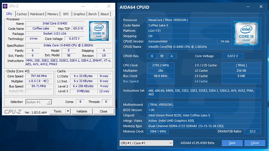Click the Revision U0 field
The width and height of the screenshot is (269, 151).
click(104, 56)
